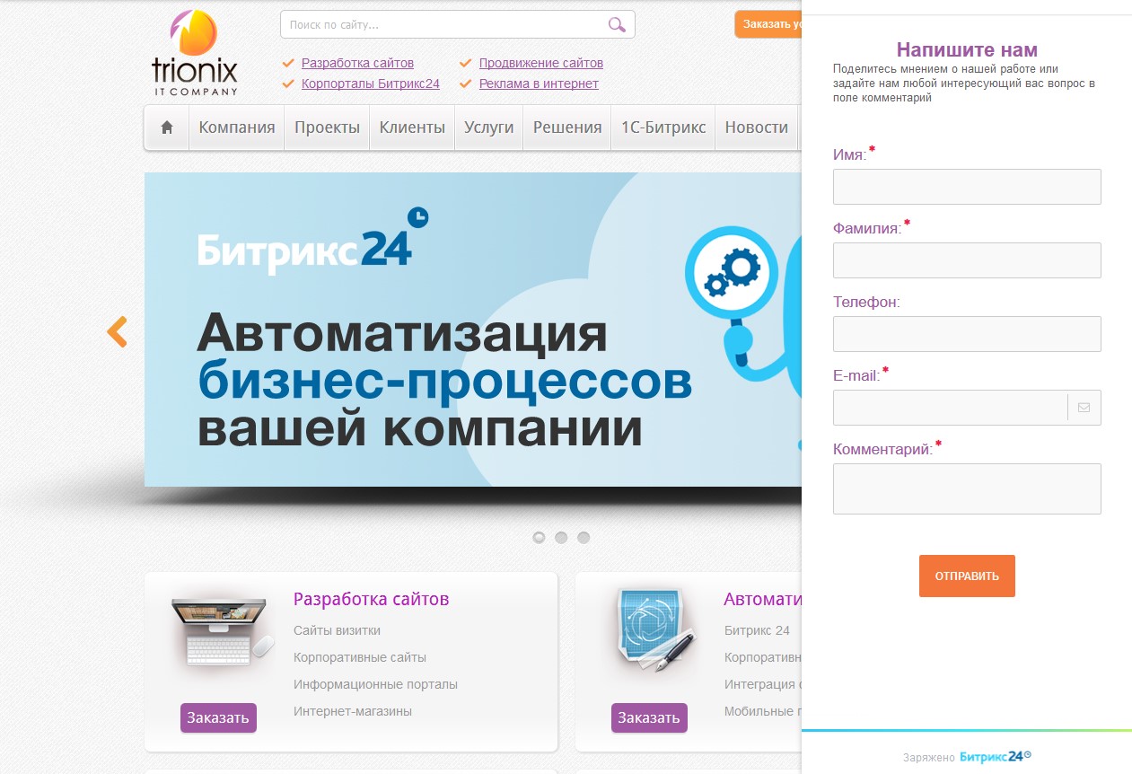Focus the Фамилия input field
The width and height of the screenshot is (1132, 774).
point(967,260)
